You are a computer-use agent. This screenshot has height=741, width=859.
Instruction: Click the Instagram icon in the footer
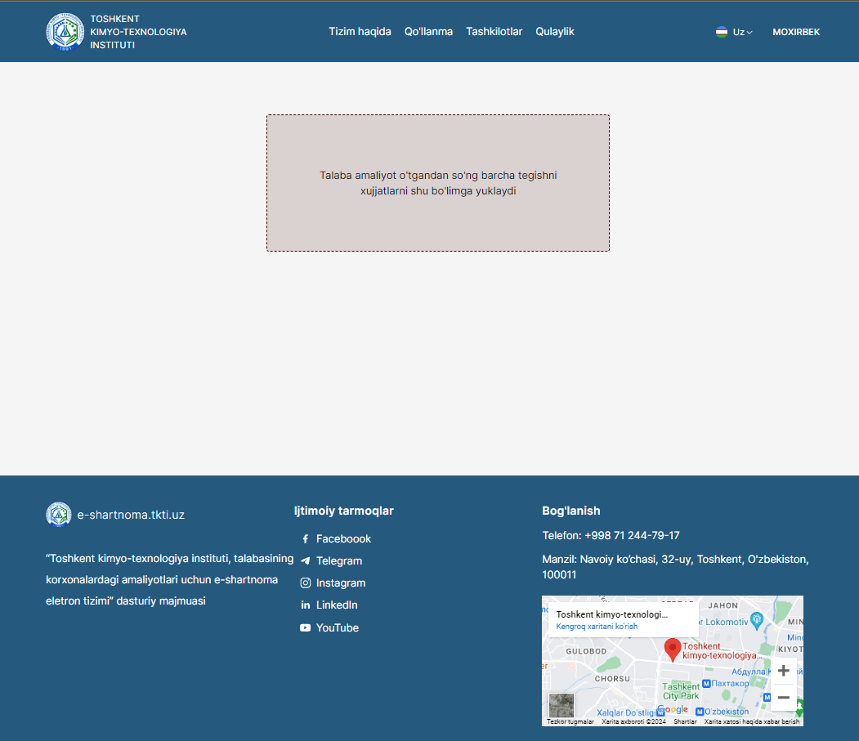point(305,583)
